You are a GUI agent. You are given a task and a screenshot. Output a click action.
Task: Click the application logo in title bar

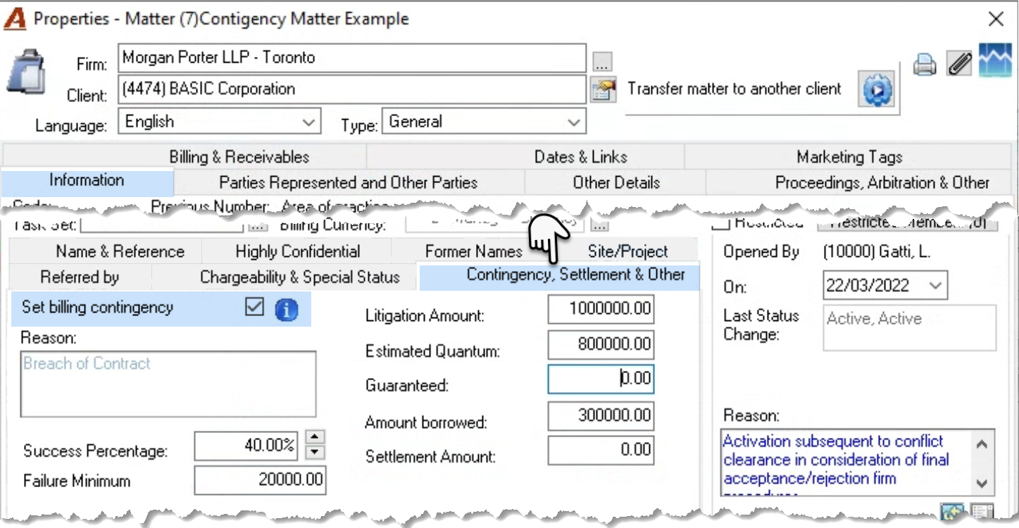pyautogui.click(x=15, y=18)
